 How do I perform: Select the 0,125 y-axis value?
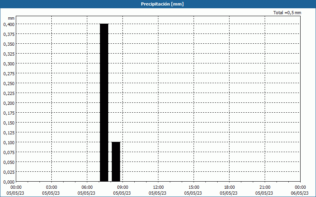tap(9, 133)
